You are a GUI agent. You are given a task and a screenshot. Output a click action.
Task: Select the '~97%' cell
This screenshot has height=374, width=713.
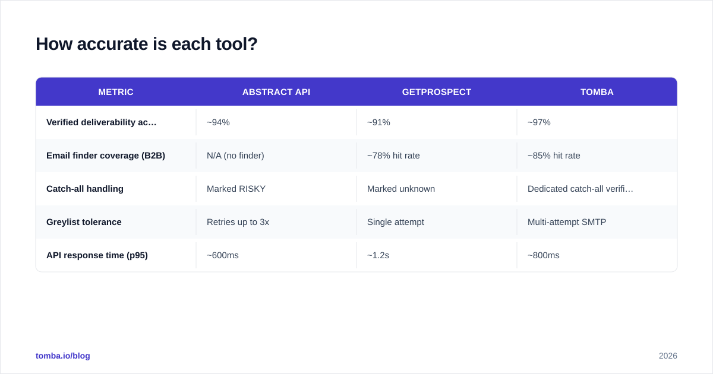[597, 122]
